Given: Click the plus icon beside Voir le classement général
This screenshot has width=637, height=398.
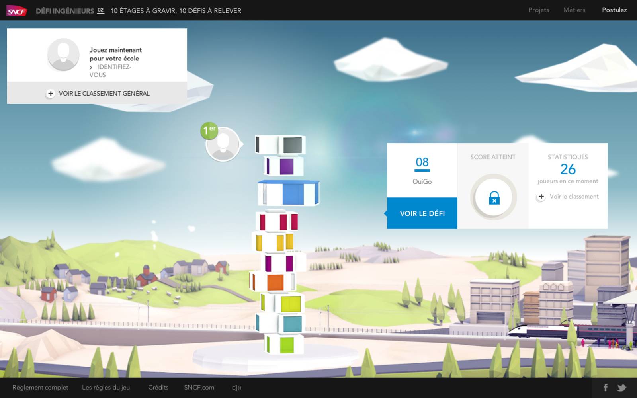Looking at the screenshot, I should pyautogui.click(x=50, y=94).
